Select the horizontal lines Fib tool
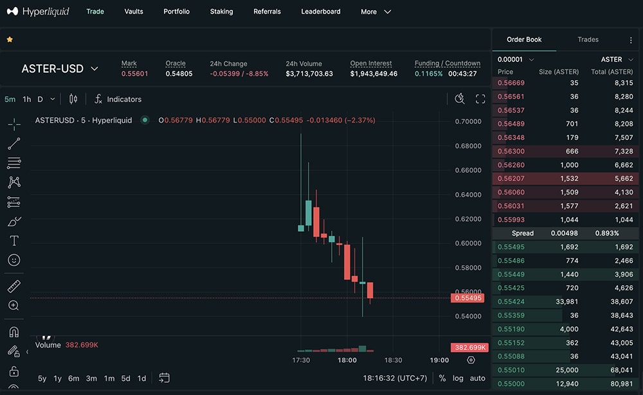Viewport: 643px width, 395px height. 14,162
